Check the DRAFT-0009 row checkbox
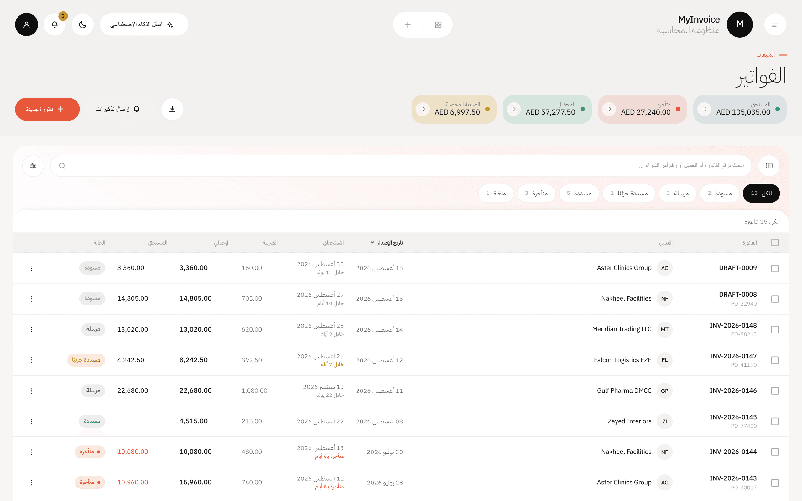Screen dimensions: 802x501 tap(775, 268)
